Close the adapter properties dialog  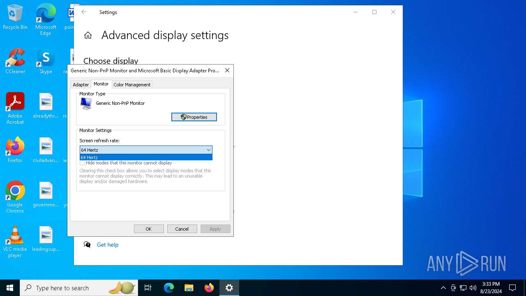coord(227,70)
